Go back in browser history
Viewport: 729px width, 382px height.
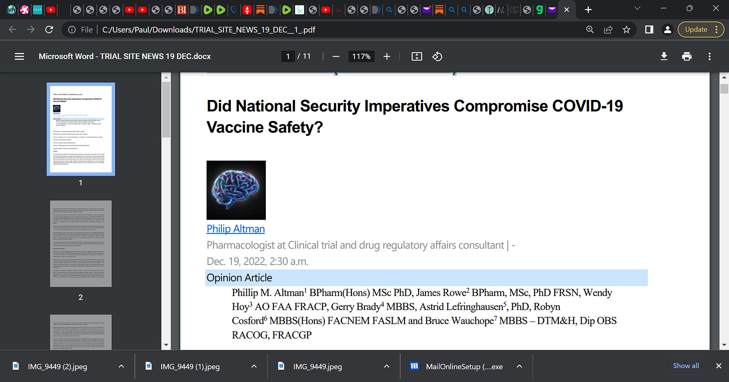click(13, 29)
